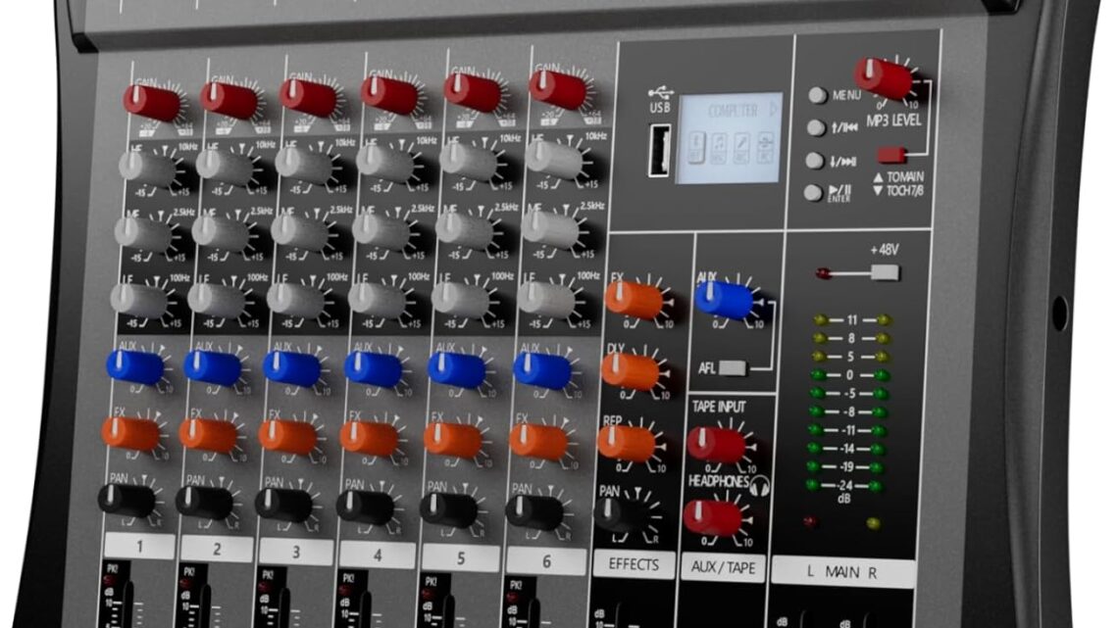Toggle the AFL switch

point(733,368)
